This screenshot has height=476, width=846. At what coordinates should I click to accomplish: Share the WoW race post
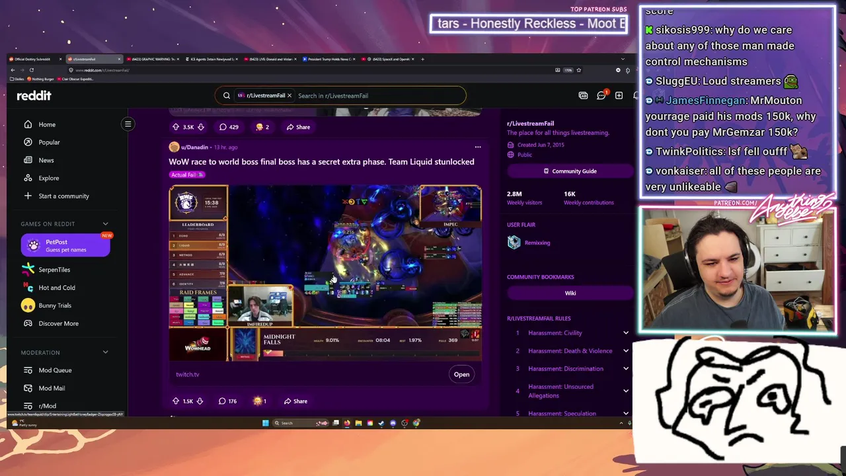coord(295,401)
